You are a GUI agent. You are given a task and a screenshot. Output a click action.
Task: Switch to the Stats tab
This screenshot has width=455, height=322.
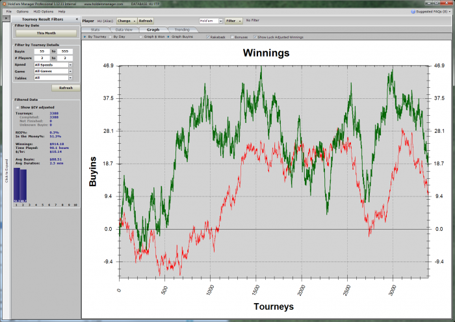95,30
